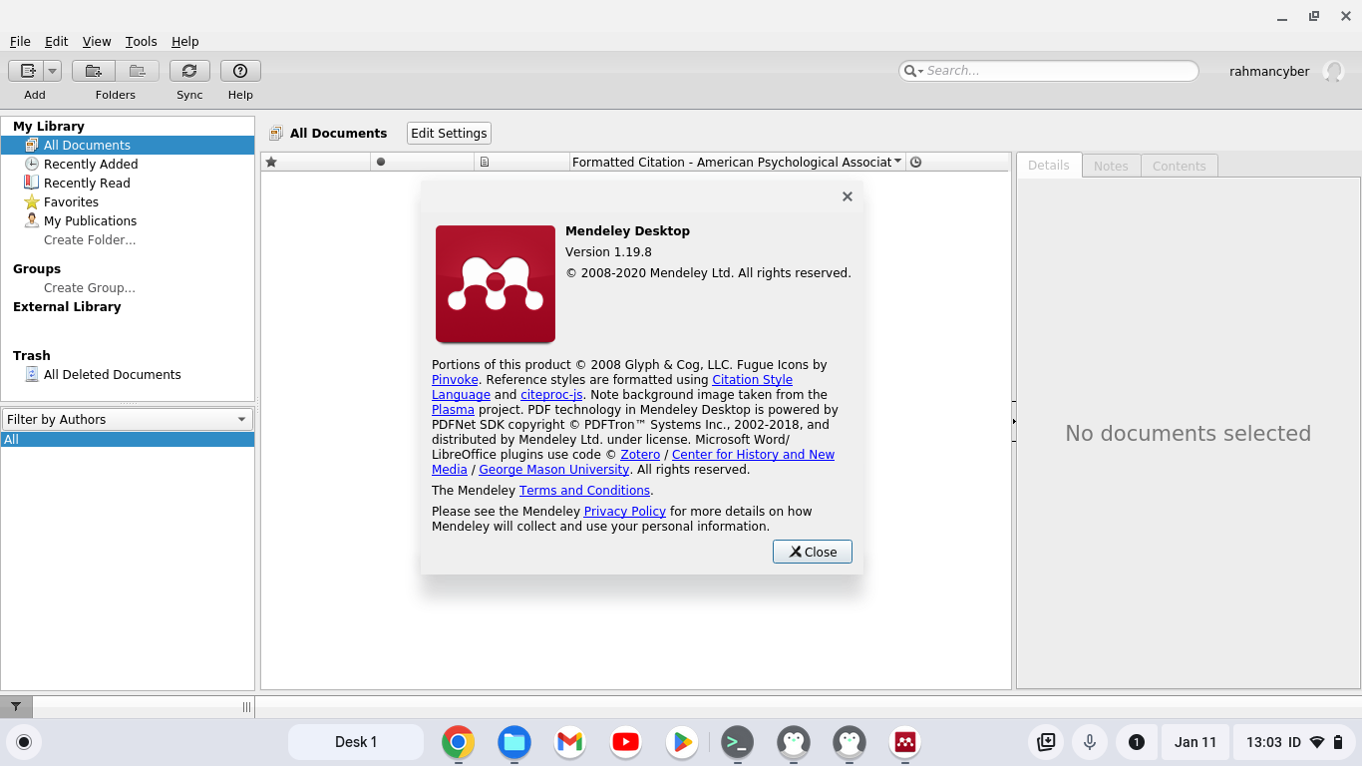Open the search options magnifier dropdown
This screenshot has width=1362, height=766.
pyautogui.click(x=912, y=71)
